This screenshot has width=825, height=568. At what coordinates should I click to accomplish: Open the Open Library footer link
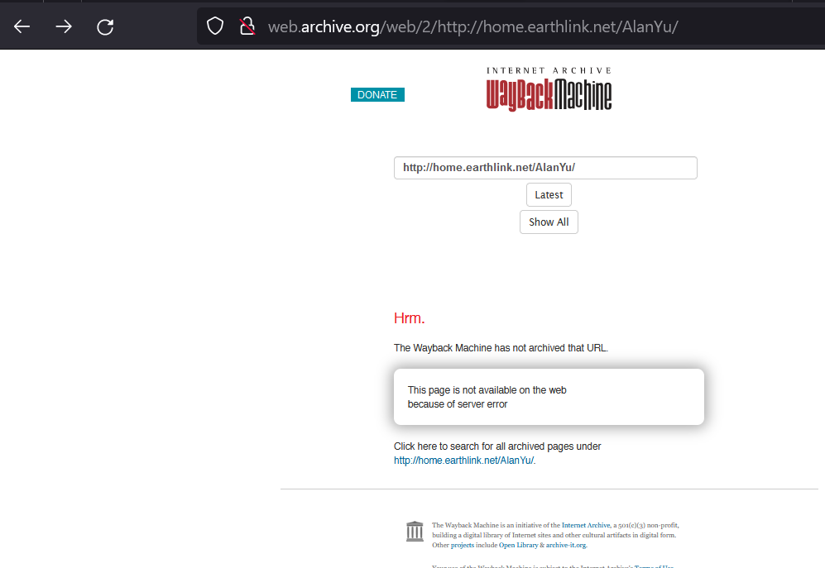coord(518,545)
